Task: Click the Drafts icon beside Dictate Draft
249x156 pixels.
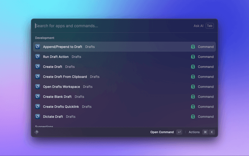Action: (x=38, y=117)
